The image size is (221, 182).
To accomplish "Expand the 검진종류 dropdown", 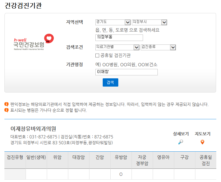I will point(158,47).
